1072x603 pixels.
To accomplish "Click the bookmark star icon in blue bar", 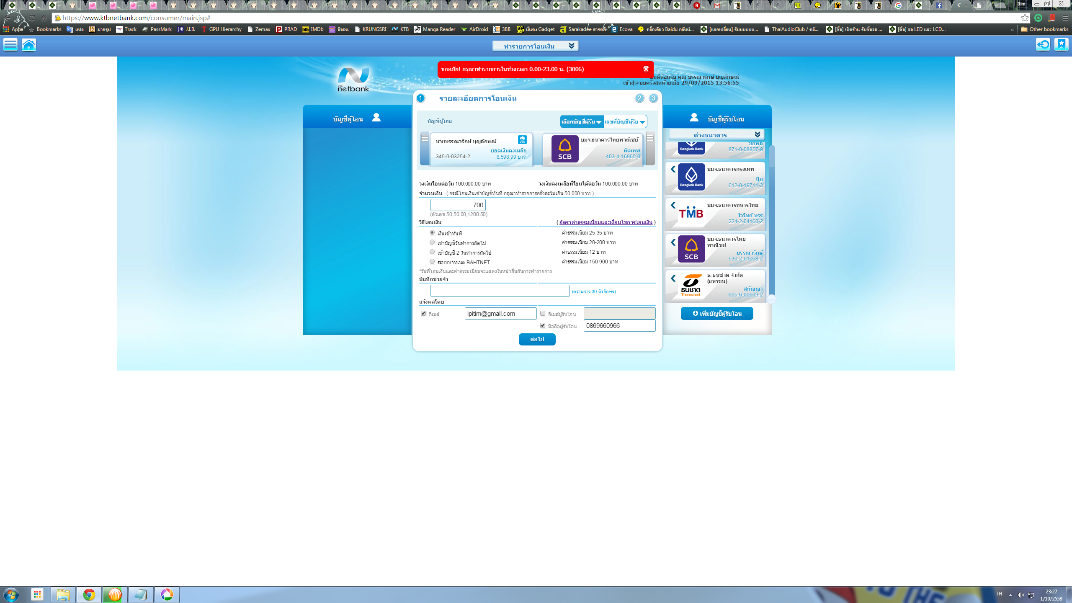I will pyautogui.click(x=1061, y=44).
